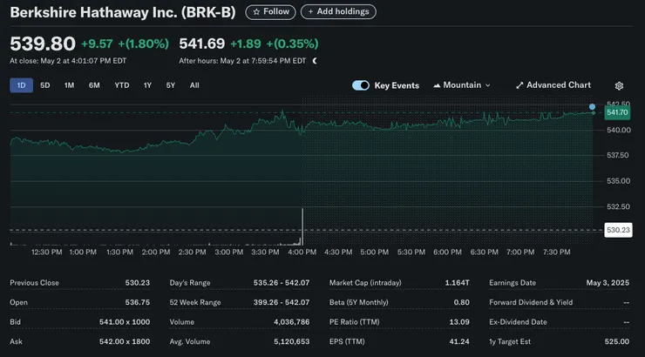The height and width of the screenshot is (357, 645).
Task: Switch to the 5Y chart range
Action: point(171,85)
